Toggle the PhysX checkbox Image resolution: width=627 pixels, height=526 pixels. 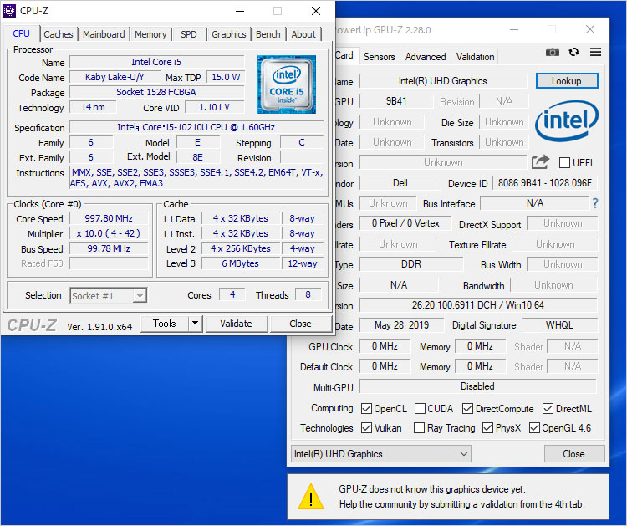pos(487,427)
